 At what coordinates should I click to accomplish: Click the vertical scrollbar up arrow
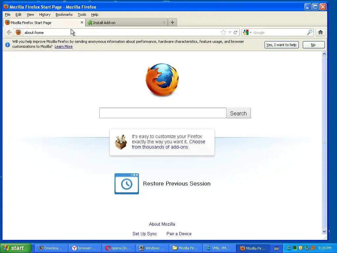tap(324, 54)
